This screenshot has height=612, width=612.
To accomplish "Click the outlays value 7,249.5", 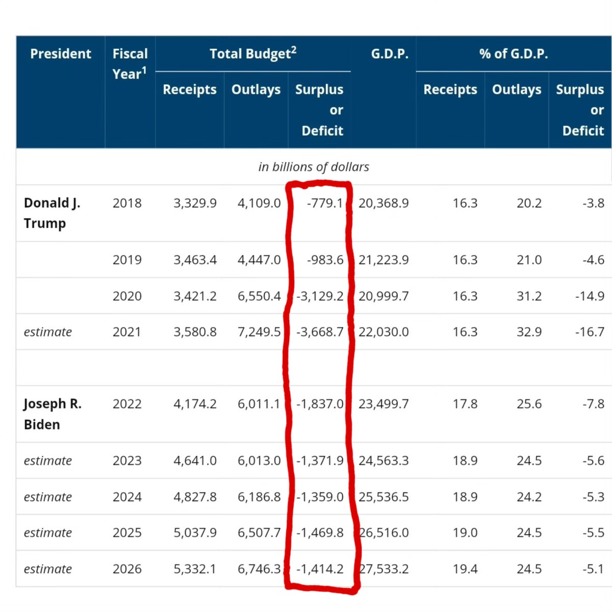I will click(x=259, y=331).
